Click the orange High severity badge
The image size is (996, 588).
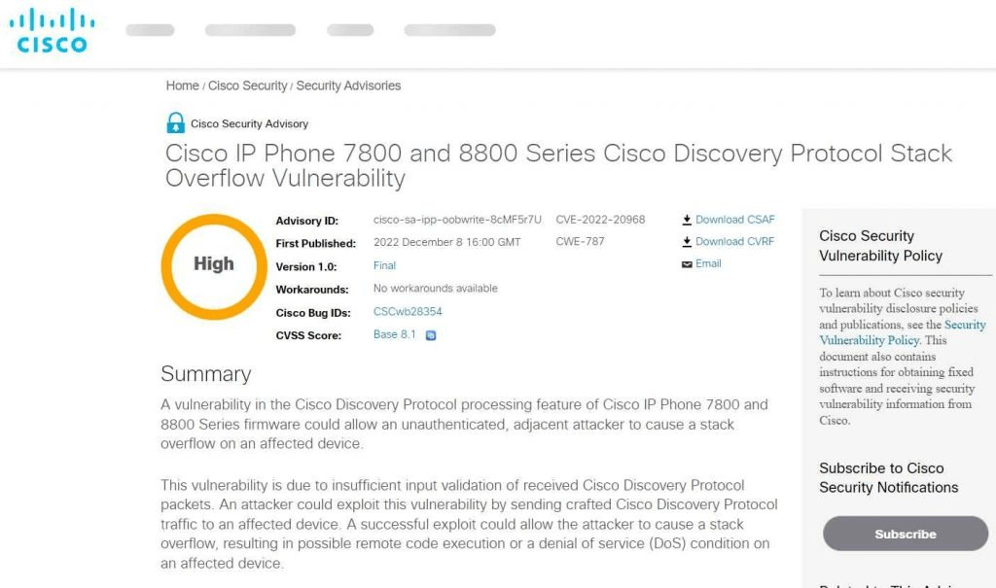[213, 264]
